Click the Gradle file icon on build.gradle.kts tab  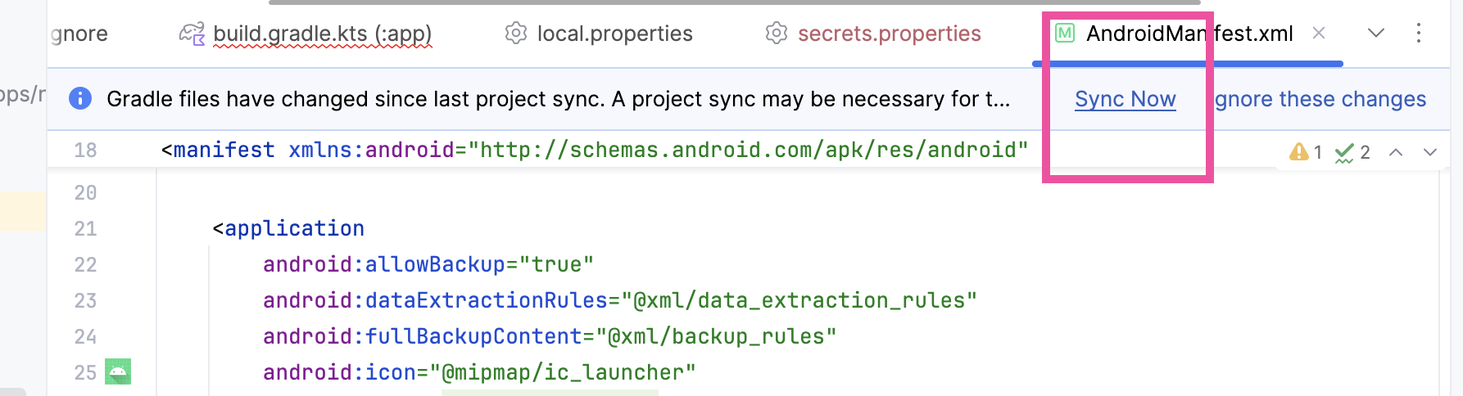click(x=192, y=34)
